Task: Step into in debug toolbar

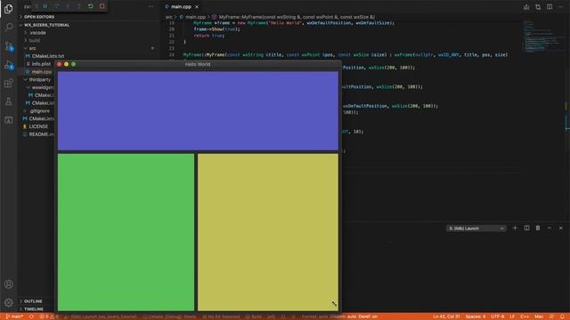Action: (x=68, y=6)
